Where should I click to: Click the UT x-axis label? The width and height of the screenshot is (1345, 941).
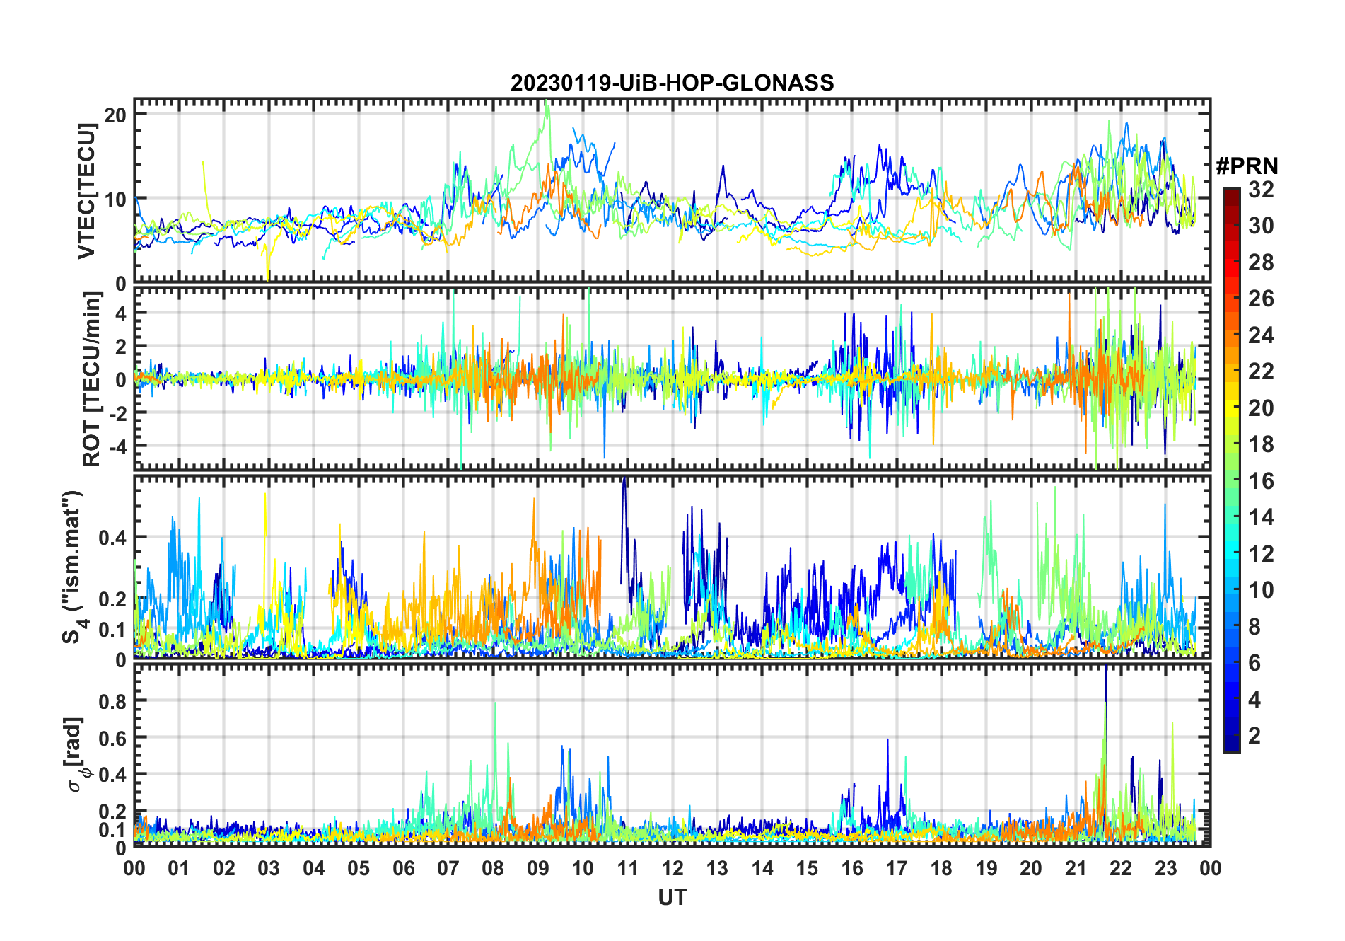pyautogui.click(x=672, y=897)
